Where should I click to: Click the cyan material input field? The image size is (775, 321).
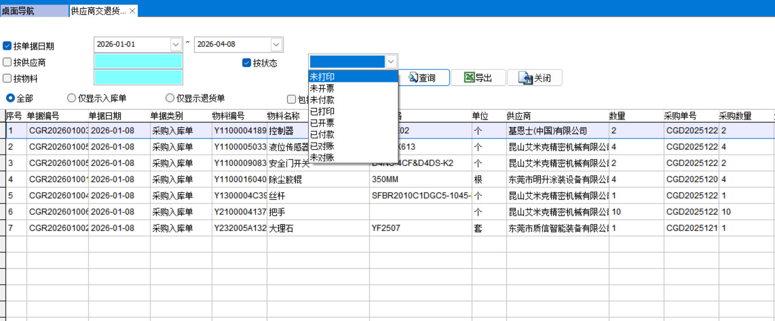[138, 77]
